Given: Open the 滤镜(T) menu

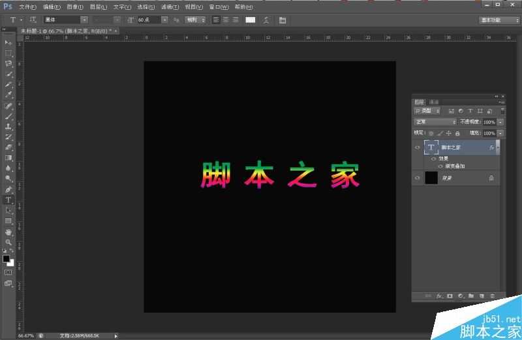Looking at the screenshot, I should point(170,7).
